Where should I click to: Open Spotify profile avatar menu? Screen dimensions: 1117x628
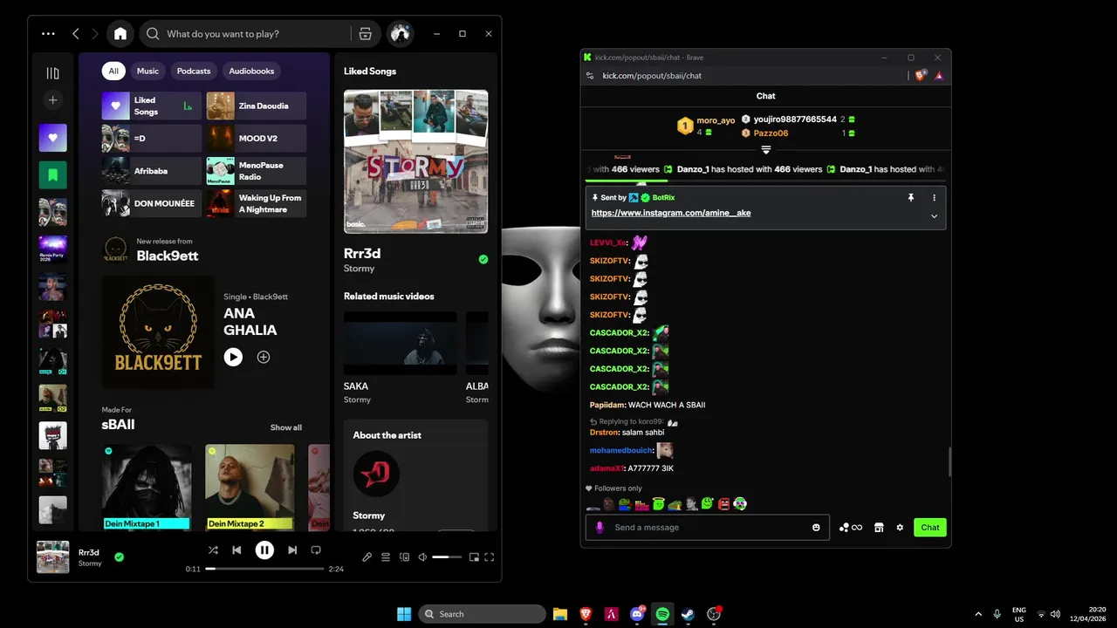tap(401, 34)
